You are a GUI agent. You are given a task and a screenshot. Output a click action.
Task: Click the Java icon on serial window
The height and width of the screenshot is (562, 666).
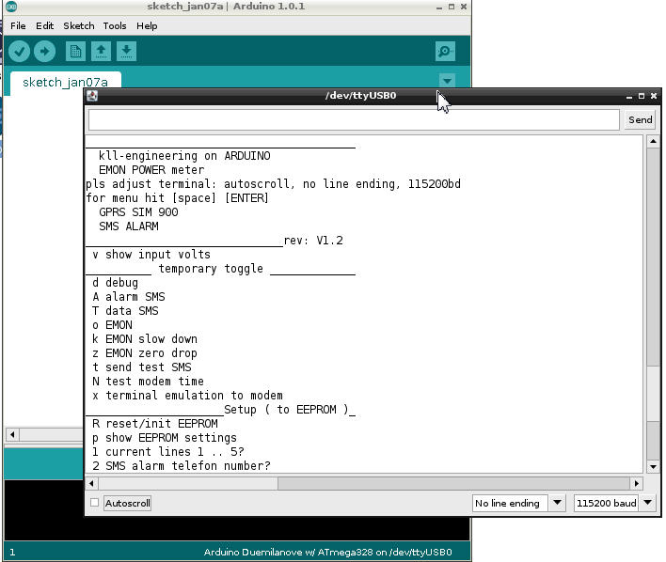(x=92, y=96)
